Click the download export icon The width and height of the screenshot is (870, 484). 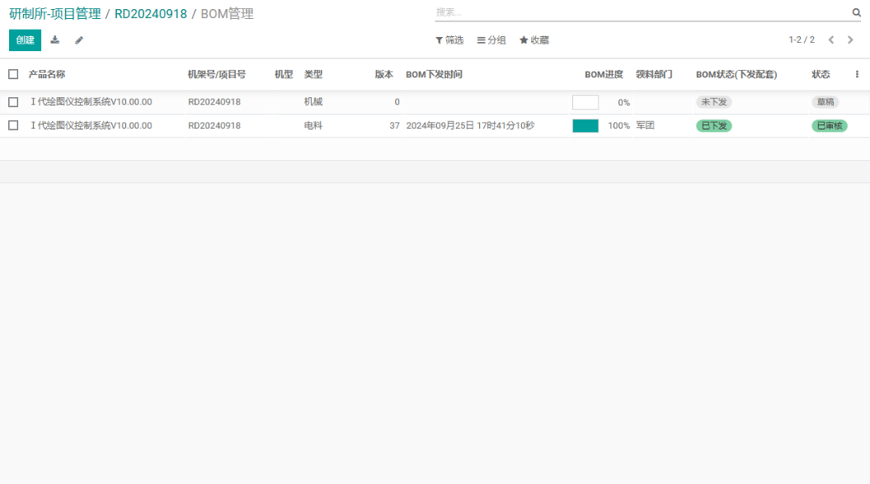click(x=55, y=40)
